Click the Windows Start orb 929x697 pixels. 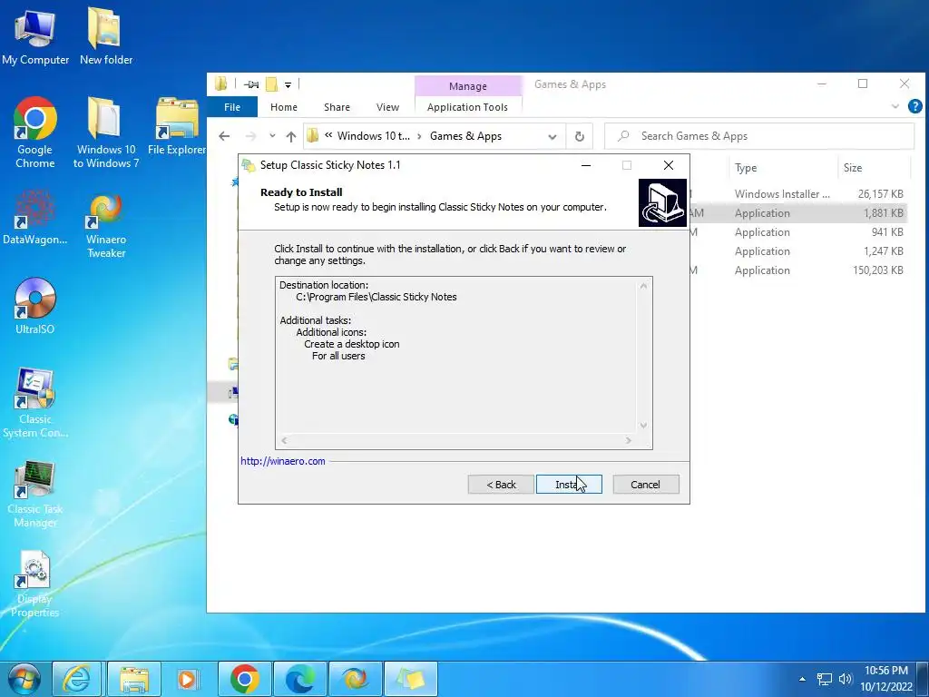24,679
